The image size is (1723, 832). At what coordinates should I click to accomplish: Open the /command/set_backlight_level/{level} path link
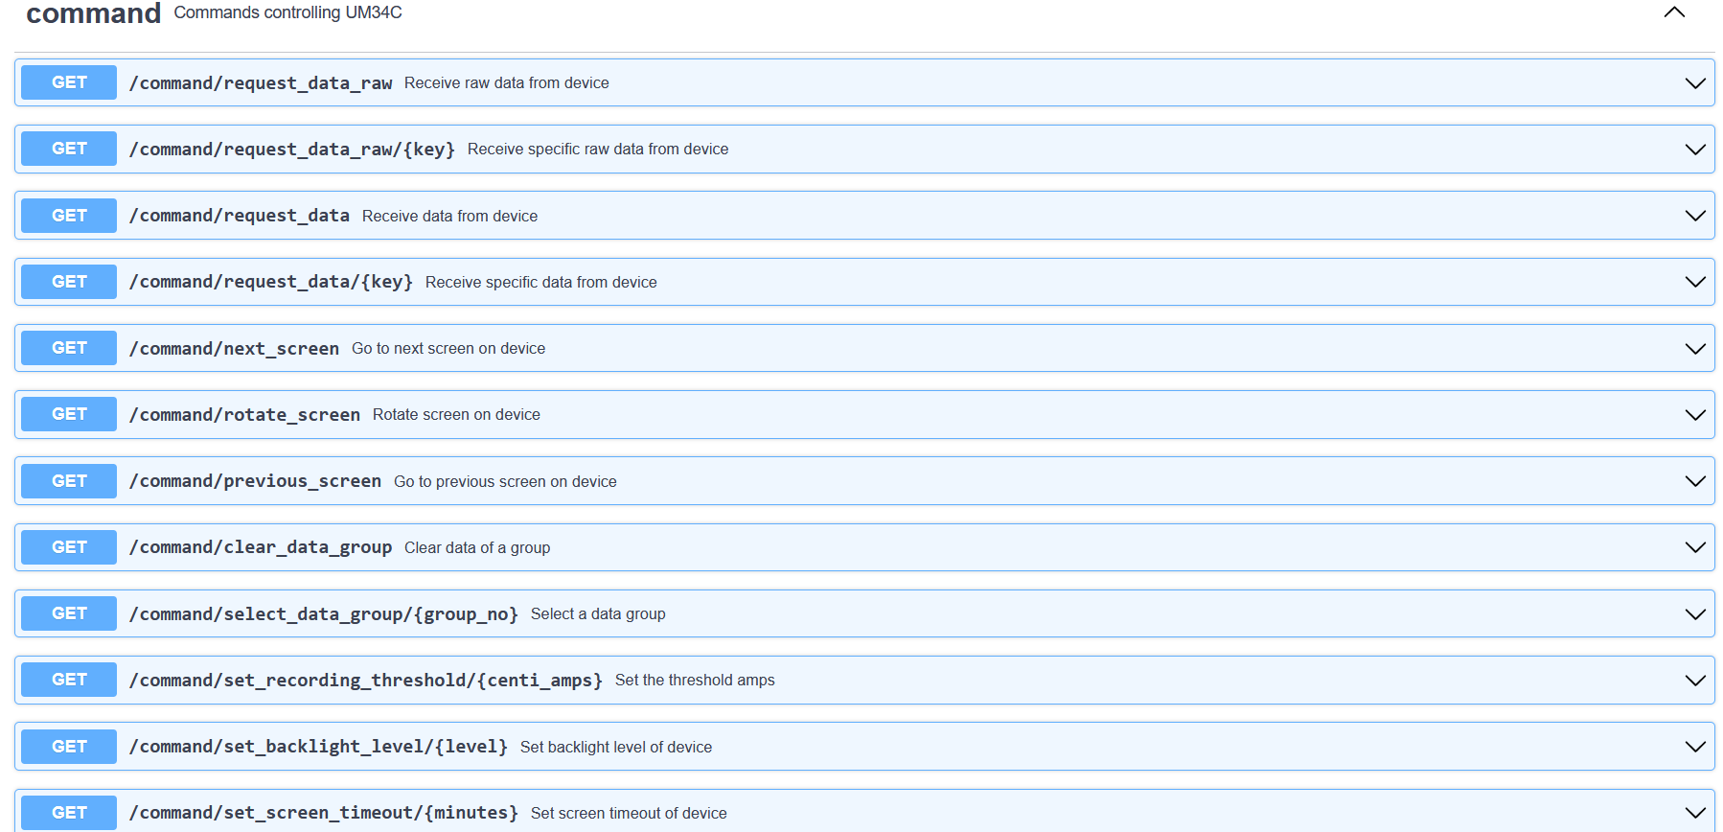coord(318,747)
